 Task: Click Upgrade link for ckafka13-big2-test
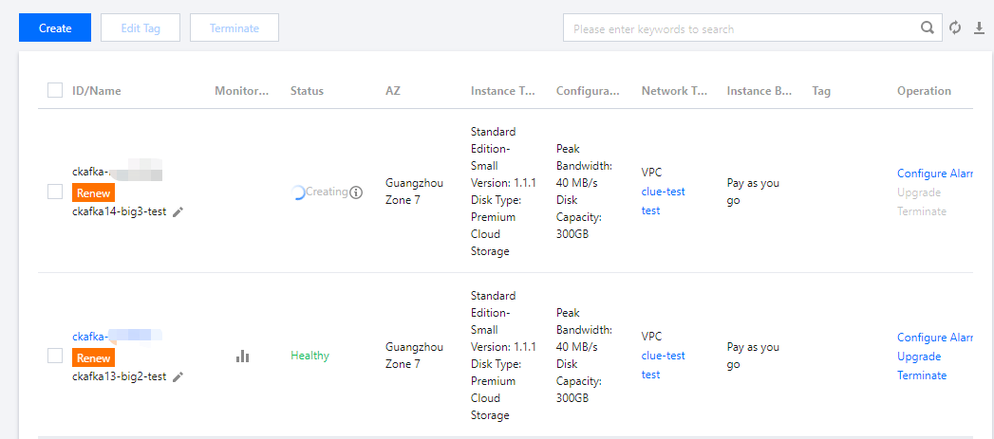(919, 357)
